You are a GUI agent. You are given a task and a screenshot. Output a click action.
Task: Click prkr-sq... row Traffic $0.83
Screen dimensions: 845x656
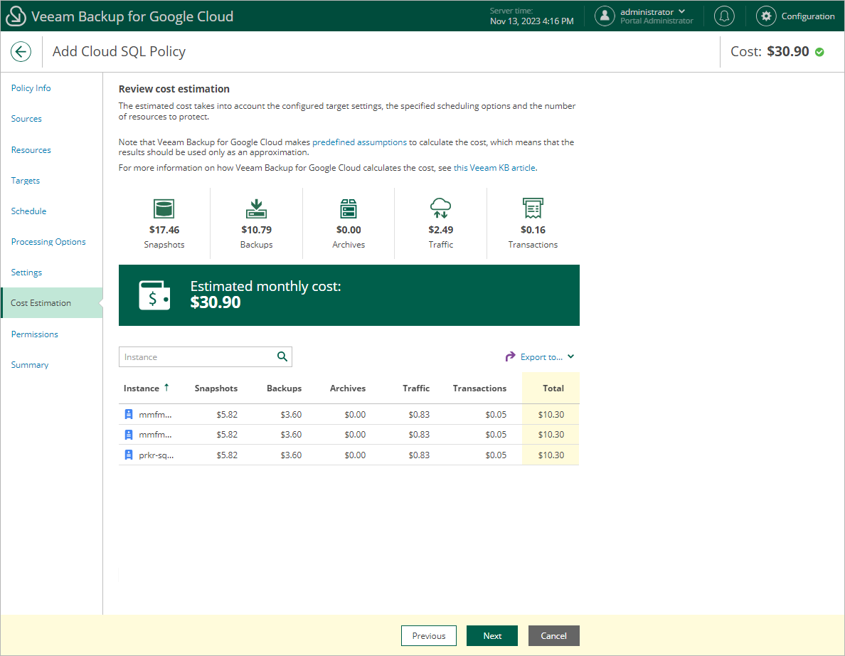click(x=419, y=455)
